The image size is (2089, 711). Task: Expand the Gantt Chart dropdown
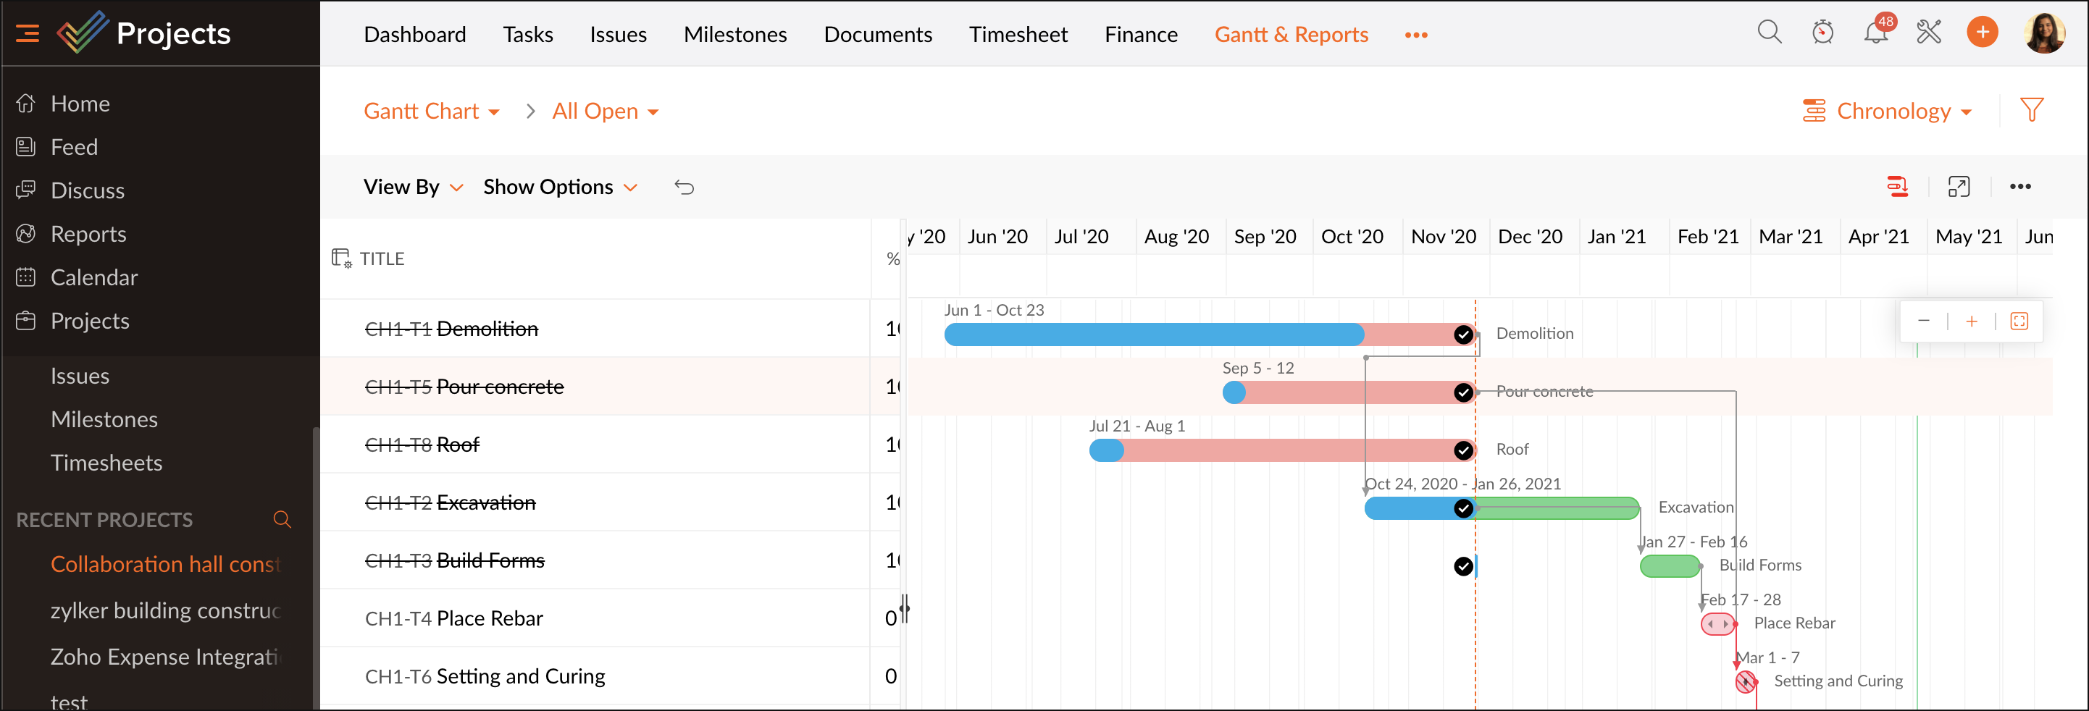[432, 111]
